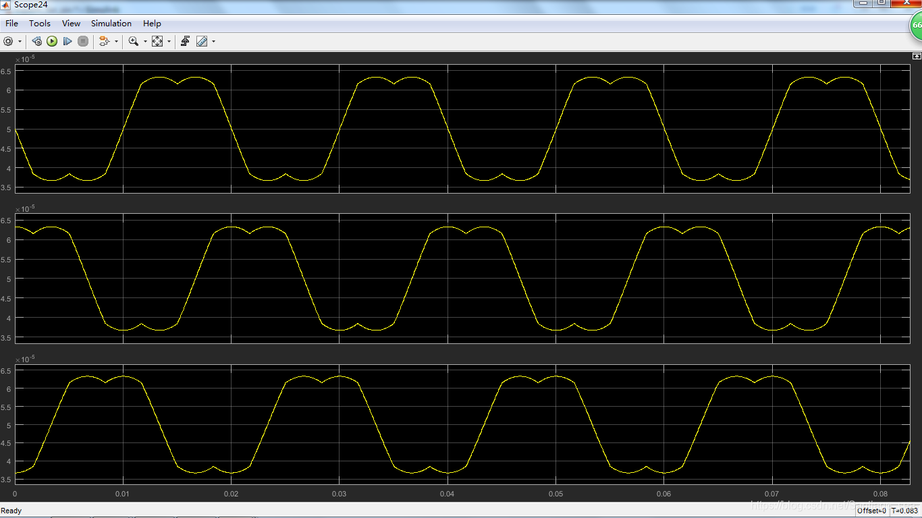Click the x10^-5 exponent label above the middle plot
This screenshot has width=922, height=518.
[26, 209]
